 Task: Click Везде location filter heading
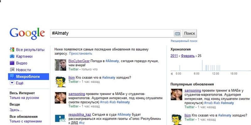pyautogui.click(x=15, y=104)
